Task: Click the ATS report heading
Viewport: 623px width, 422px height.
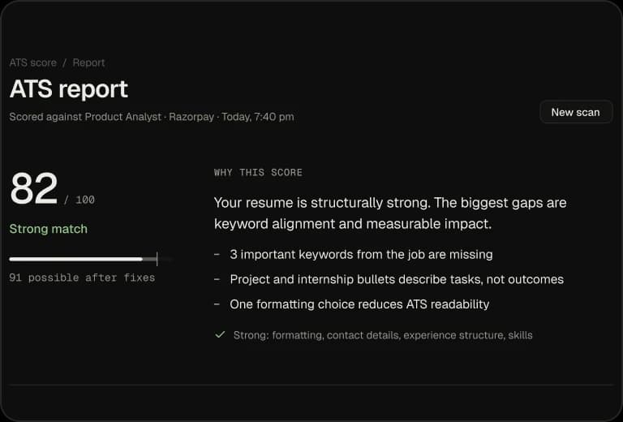Action: (x=69, y=88)
